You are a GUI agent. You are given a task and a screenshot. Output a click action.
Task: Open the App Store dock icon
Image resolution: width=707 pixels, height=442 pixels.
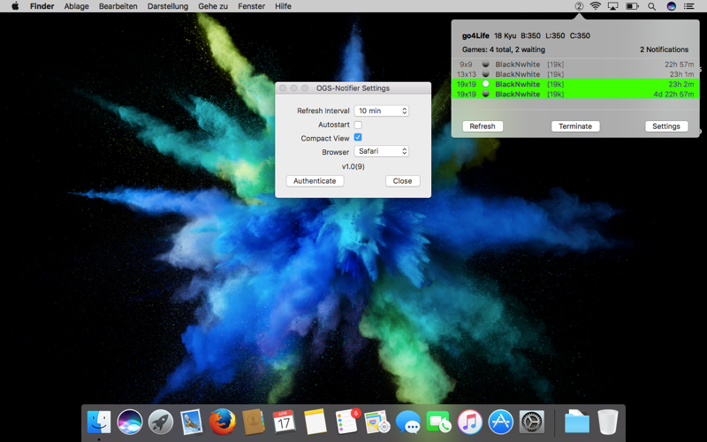500,423
